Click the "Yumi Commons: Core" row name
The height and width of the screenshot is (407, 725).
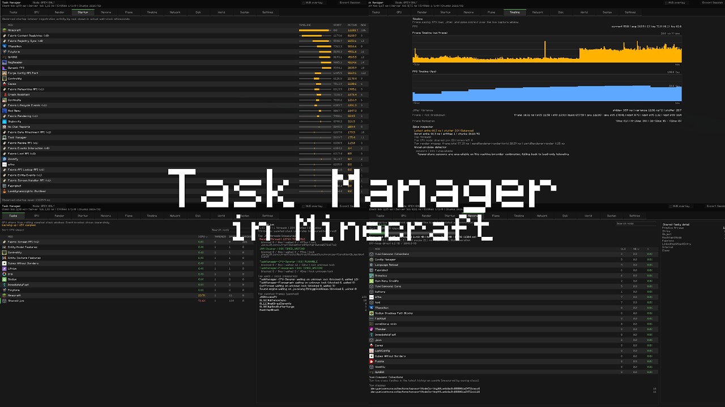(x=387, y=286)
